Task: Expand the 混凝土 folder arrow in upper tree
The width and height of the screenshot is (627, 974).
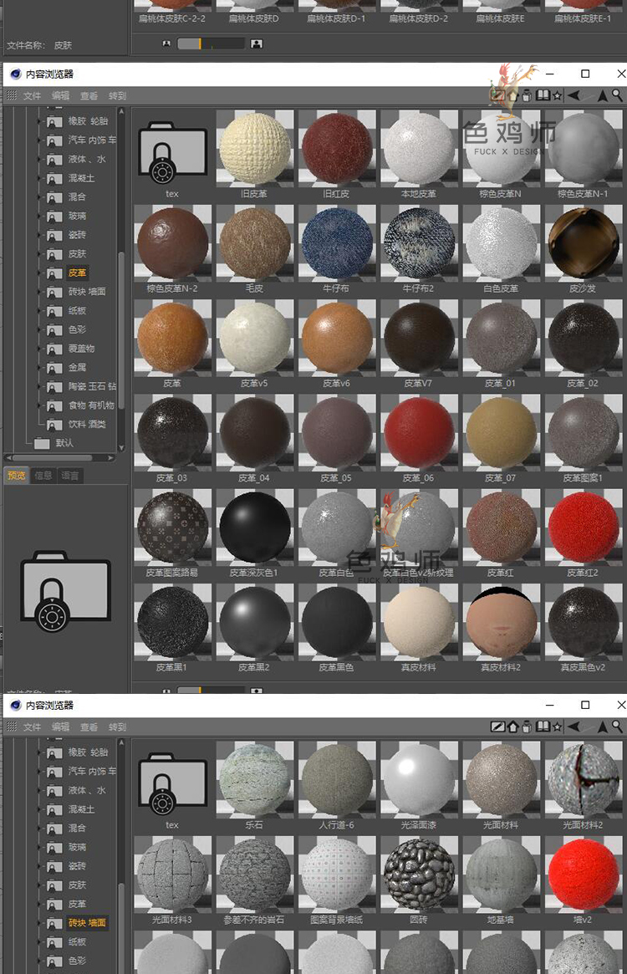Action: (x=39, y=179)
